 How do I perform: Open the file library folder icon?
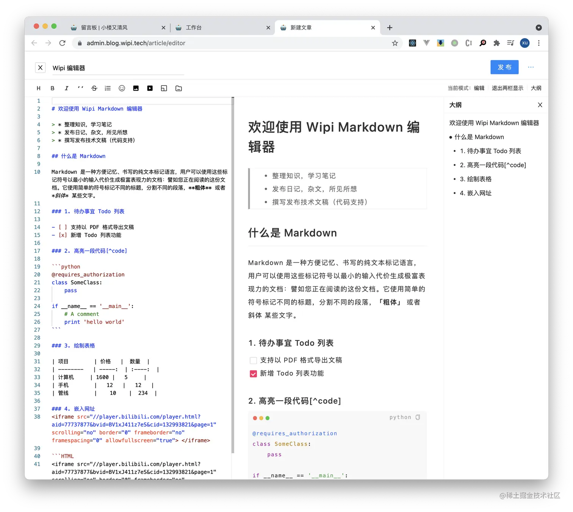pos(179,88)
